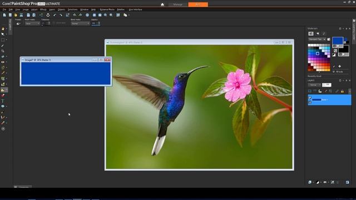356x200 pixels.
Task: Click the black background color swatch
Action: point(344,49)
